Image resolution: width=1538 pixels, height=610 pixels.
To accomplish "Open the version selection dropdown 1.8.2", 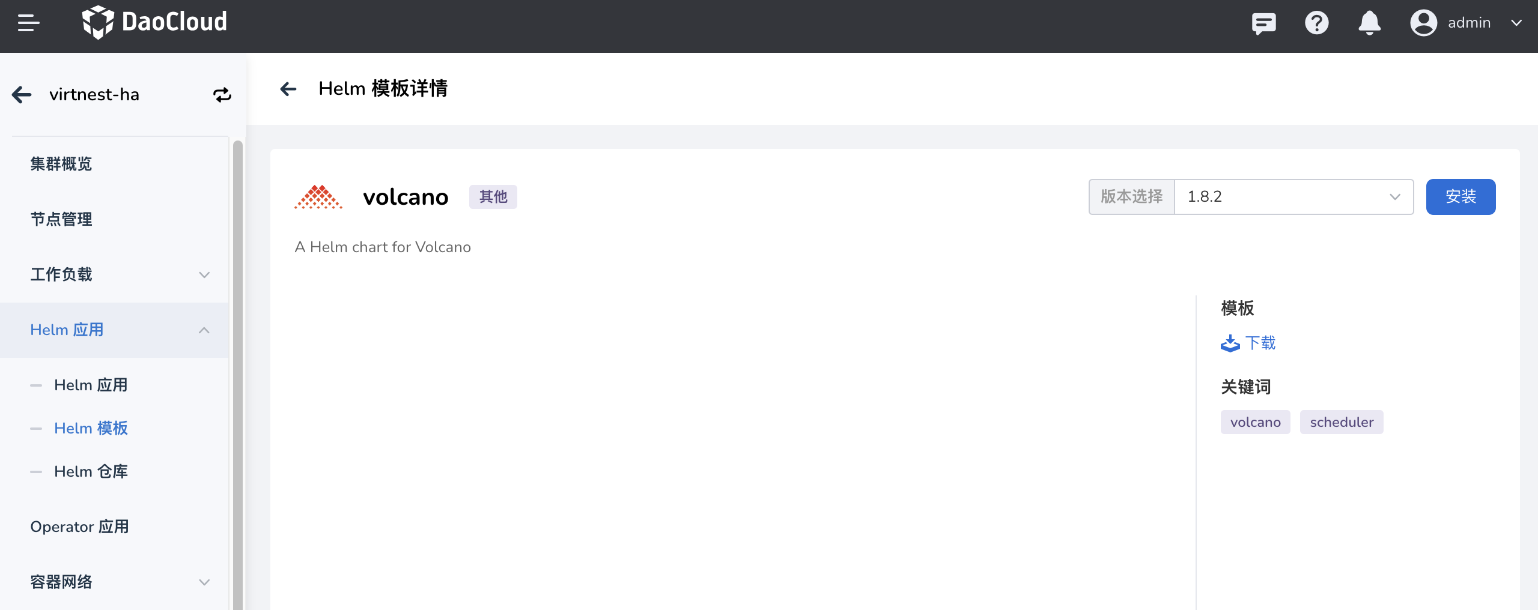I will click(1293, 197).
